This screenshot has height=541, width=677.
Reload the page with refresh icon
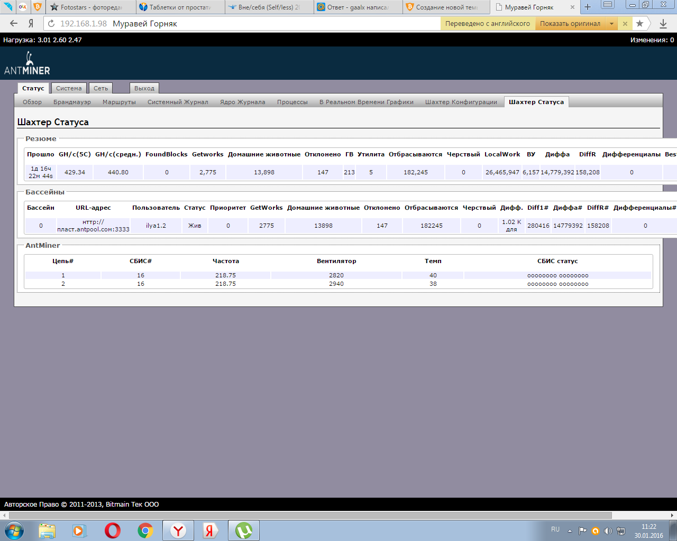[x=51, y=23]
